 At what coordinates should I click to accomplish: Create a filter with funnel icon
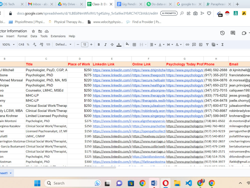[207, 45]
